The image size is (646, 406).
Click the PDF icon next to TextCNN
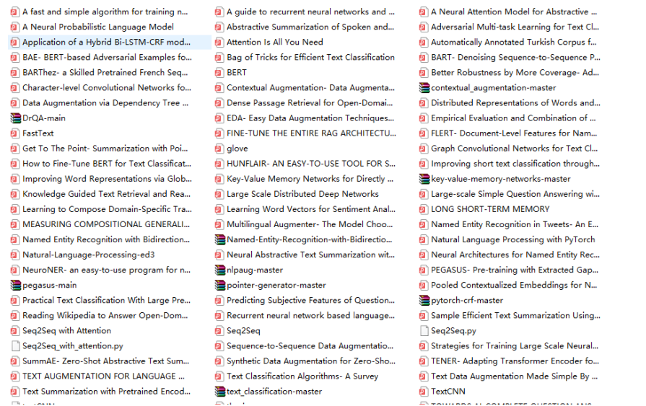424,391
